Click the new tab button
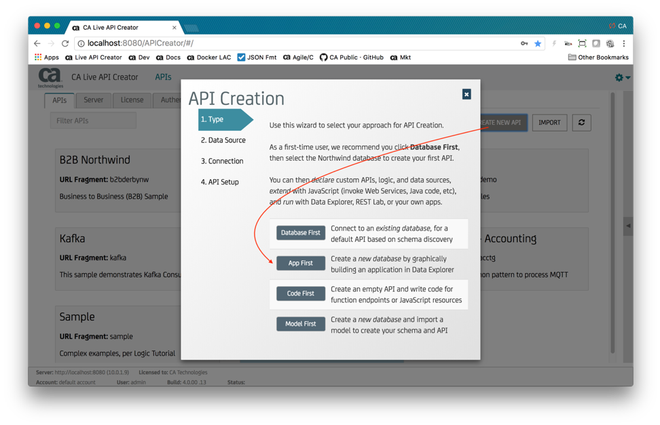 [191, 28]
